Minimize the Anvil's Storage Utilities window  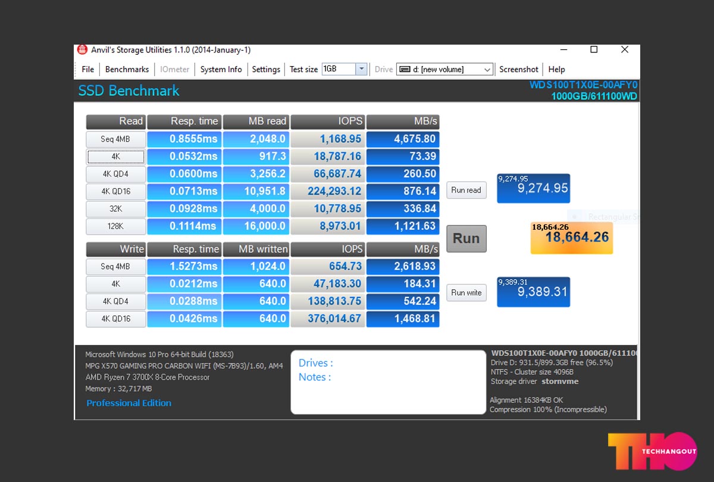point(563,50)
